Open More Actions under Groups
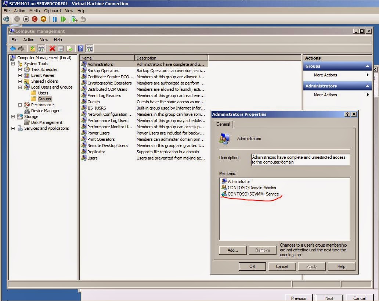 pyautogui.click(x=337, y=75)
